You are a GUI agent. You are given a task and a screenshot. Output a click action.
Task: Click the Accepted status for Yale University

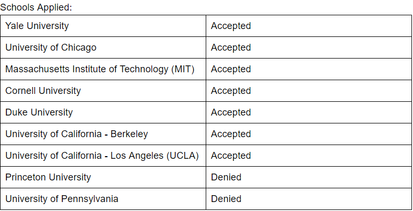[x=231, y=26]
